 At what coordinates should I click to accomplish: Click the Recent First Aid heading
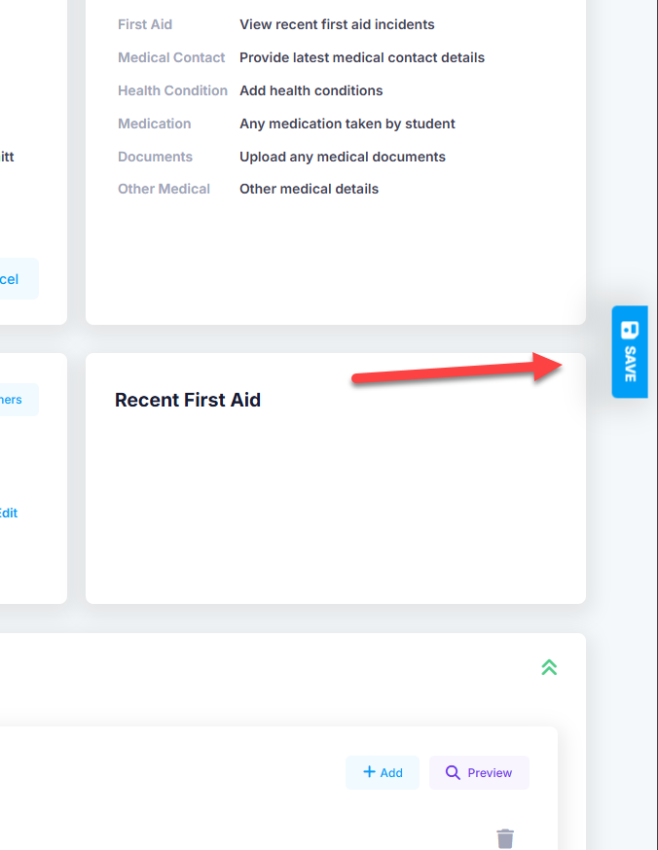coord(188,400)
